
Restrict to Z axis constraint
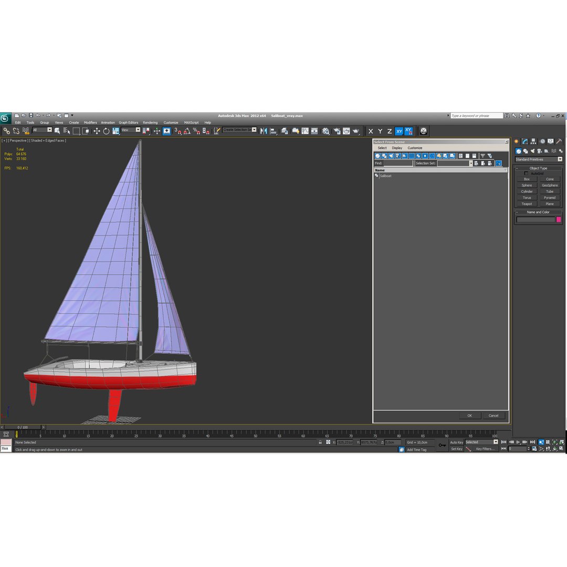[x=390, y=131]
